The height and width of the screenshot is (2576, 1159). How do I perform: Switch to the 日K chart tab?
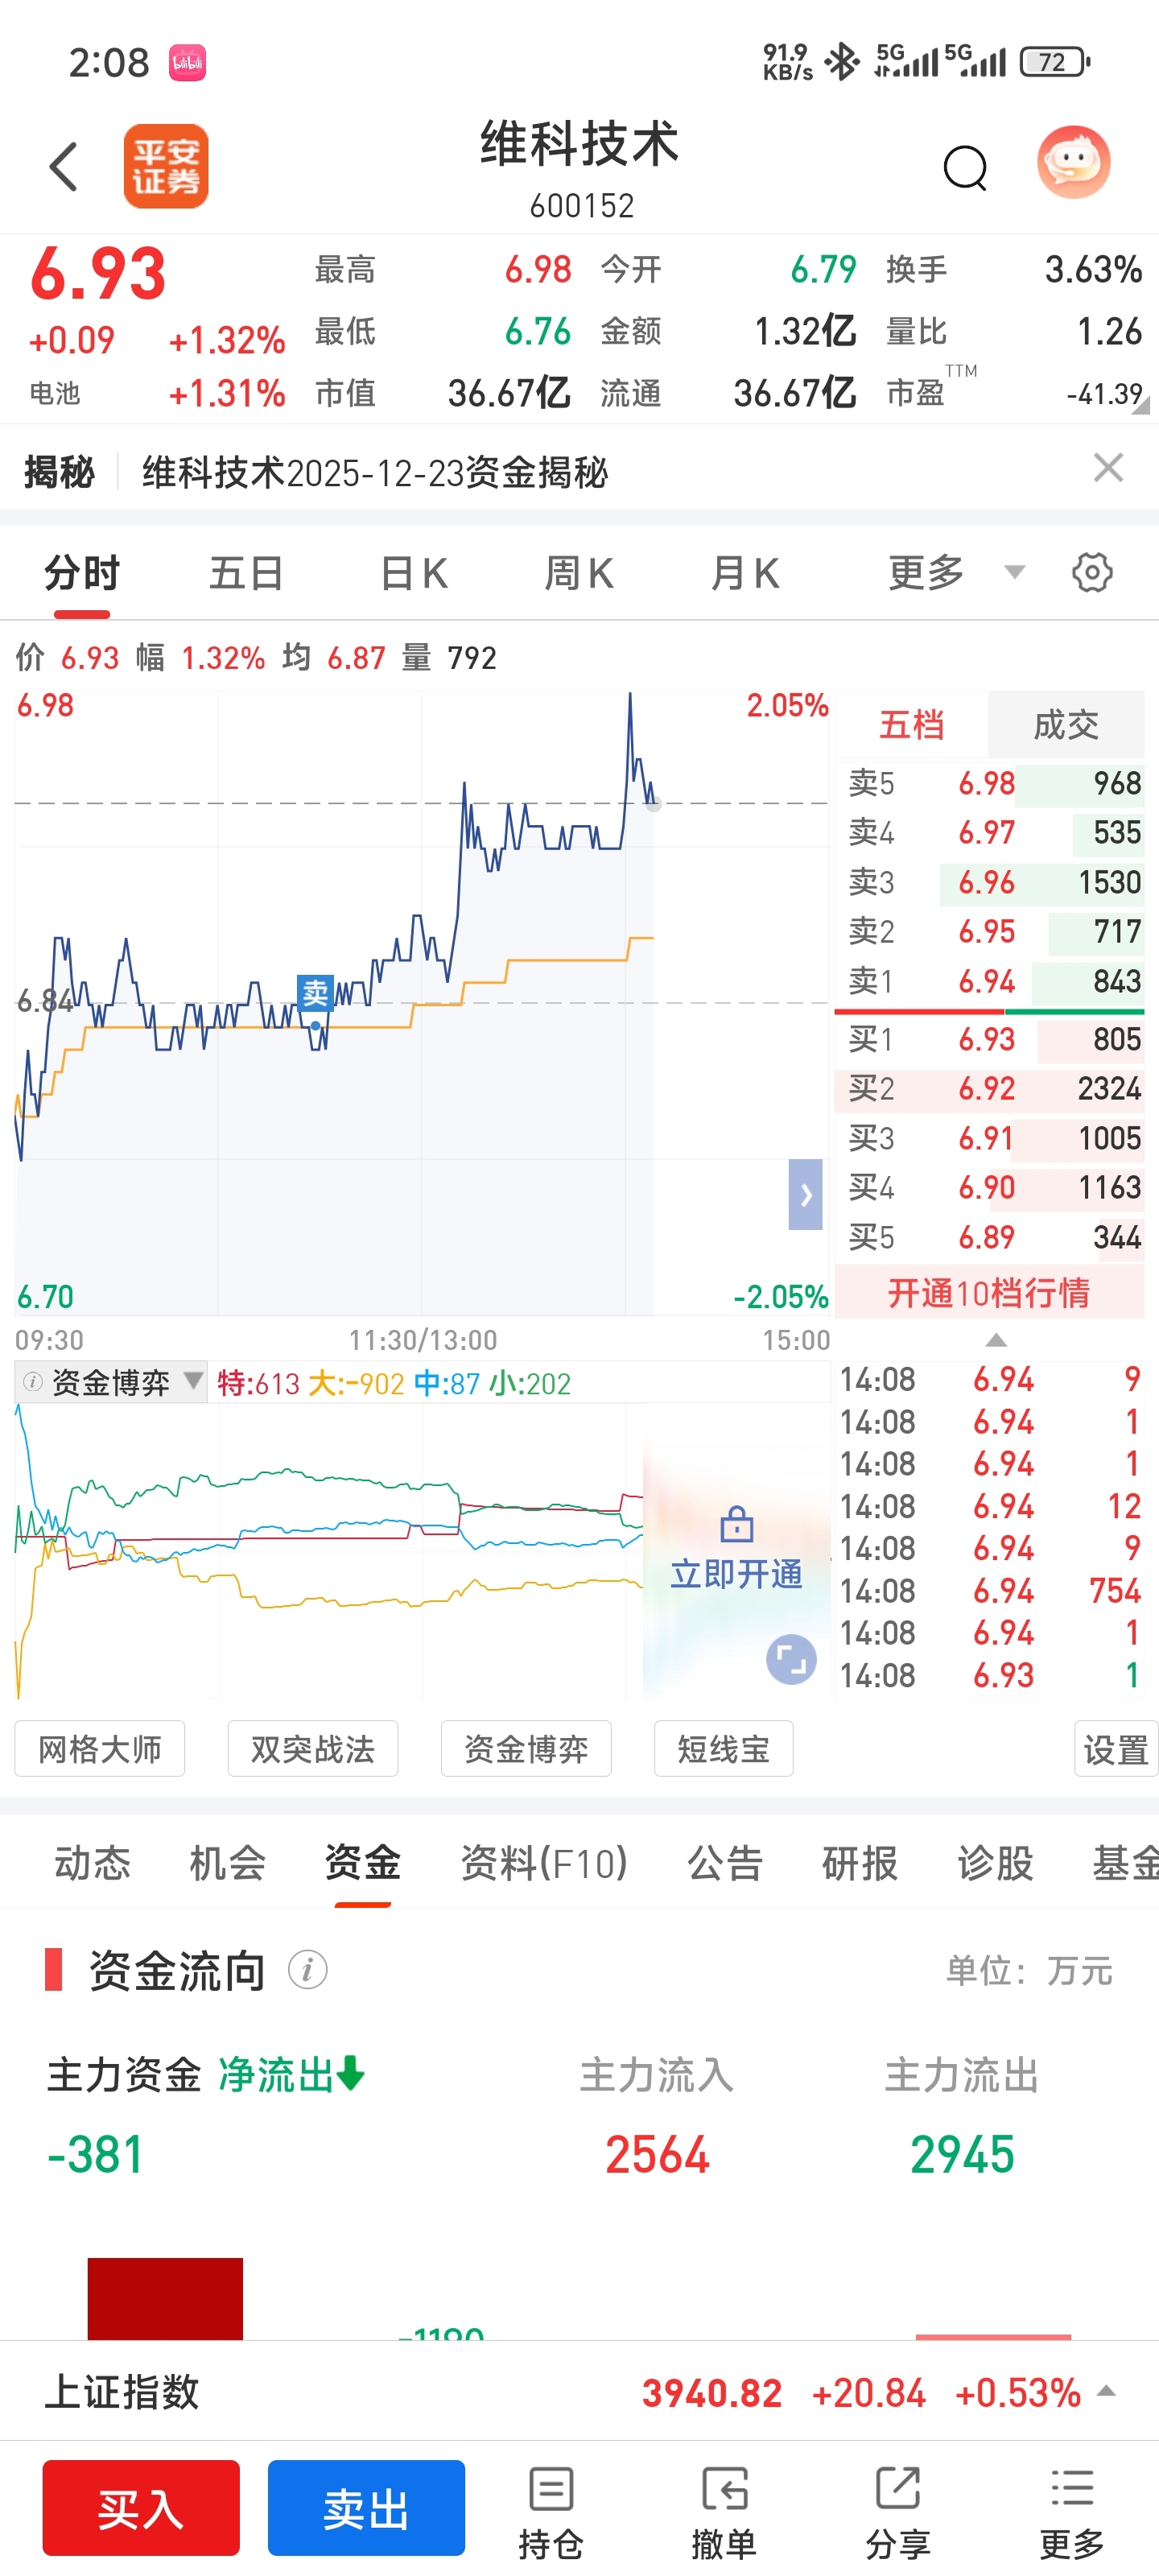tap(413, 573)
